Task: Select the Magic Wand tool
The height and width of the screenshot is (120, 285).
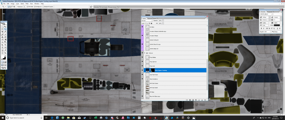Action: [x=5, y=29]
